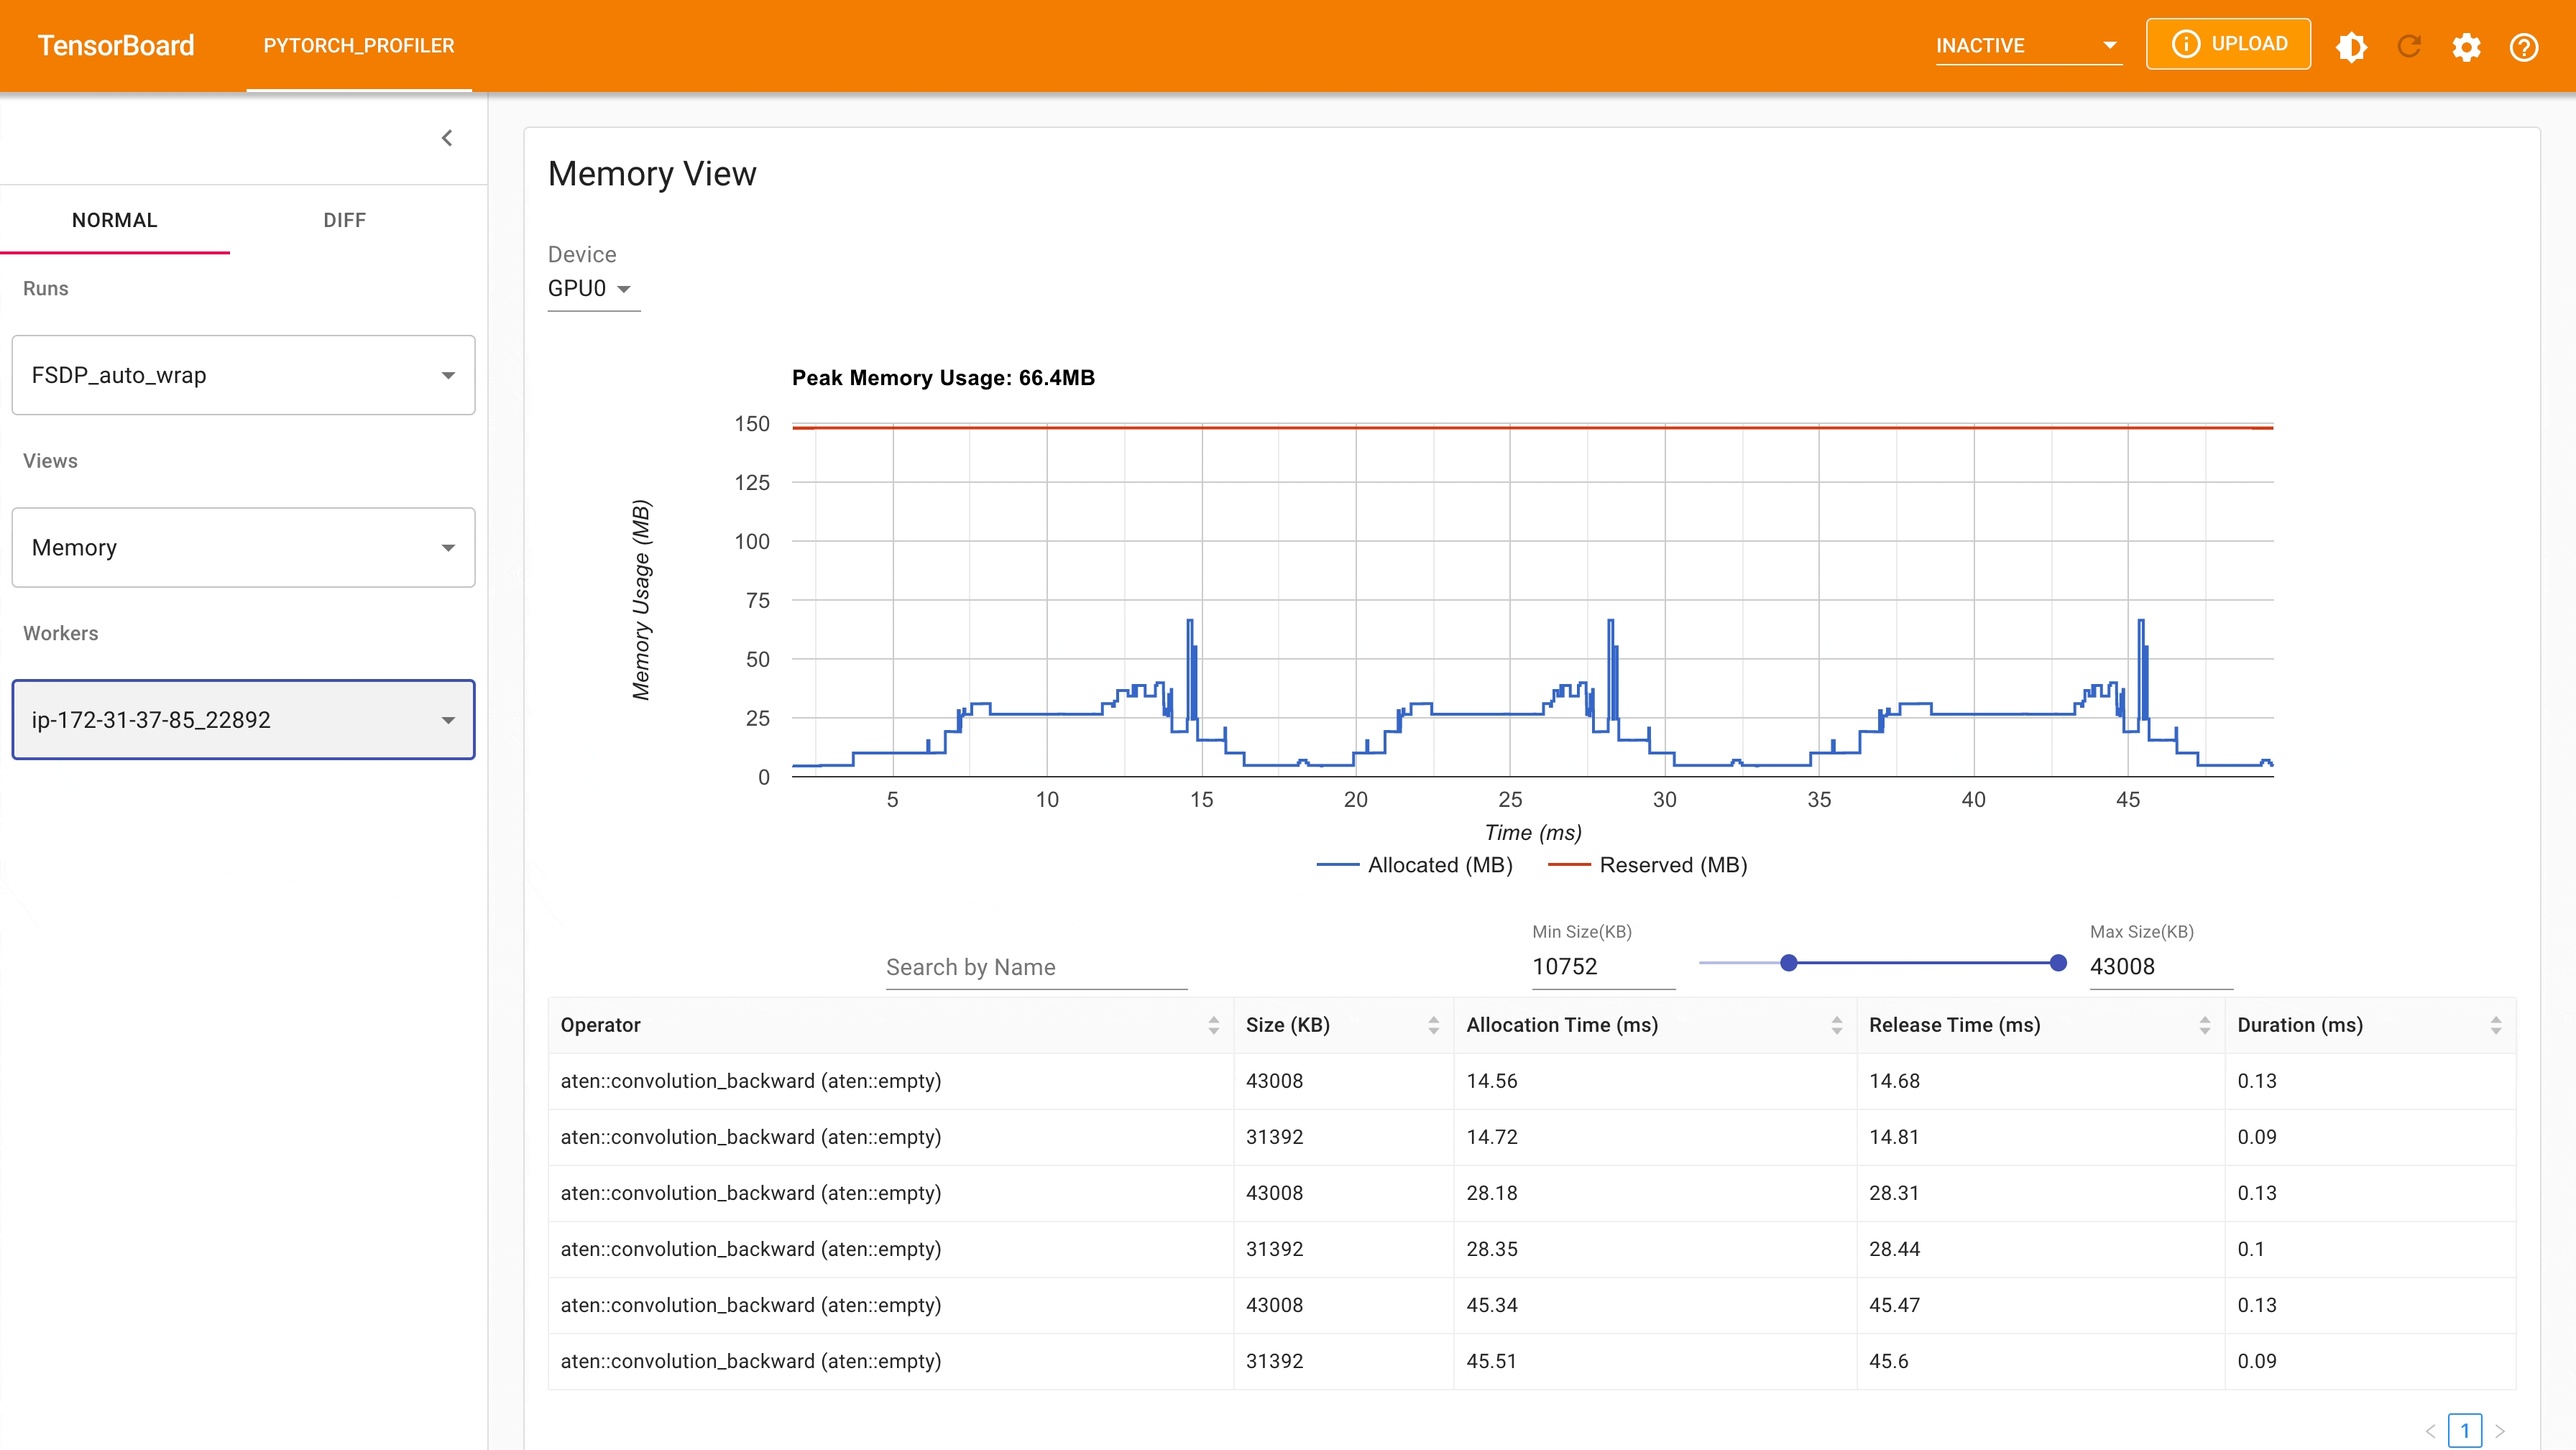Click the reload data refresh icon
Screen dimensions: 2576x1450
2409,46
